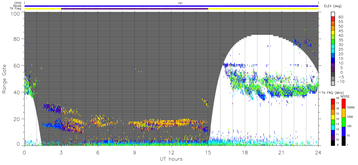Screen dimensions: 358x165
Task: Click the ELEV legend label 55
Action: click(341, 22)
